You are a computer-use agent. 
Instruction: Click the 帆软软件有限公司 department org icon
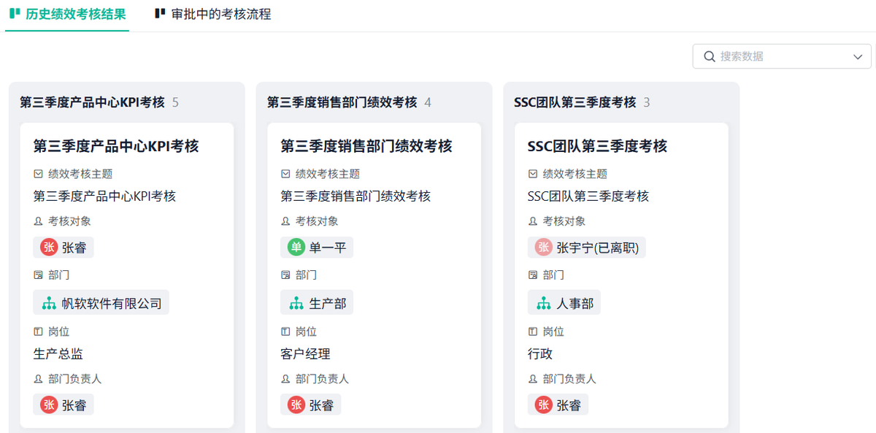tap(49, 303)
